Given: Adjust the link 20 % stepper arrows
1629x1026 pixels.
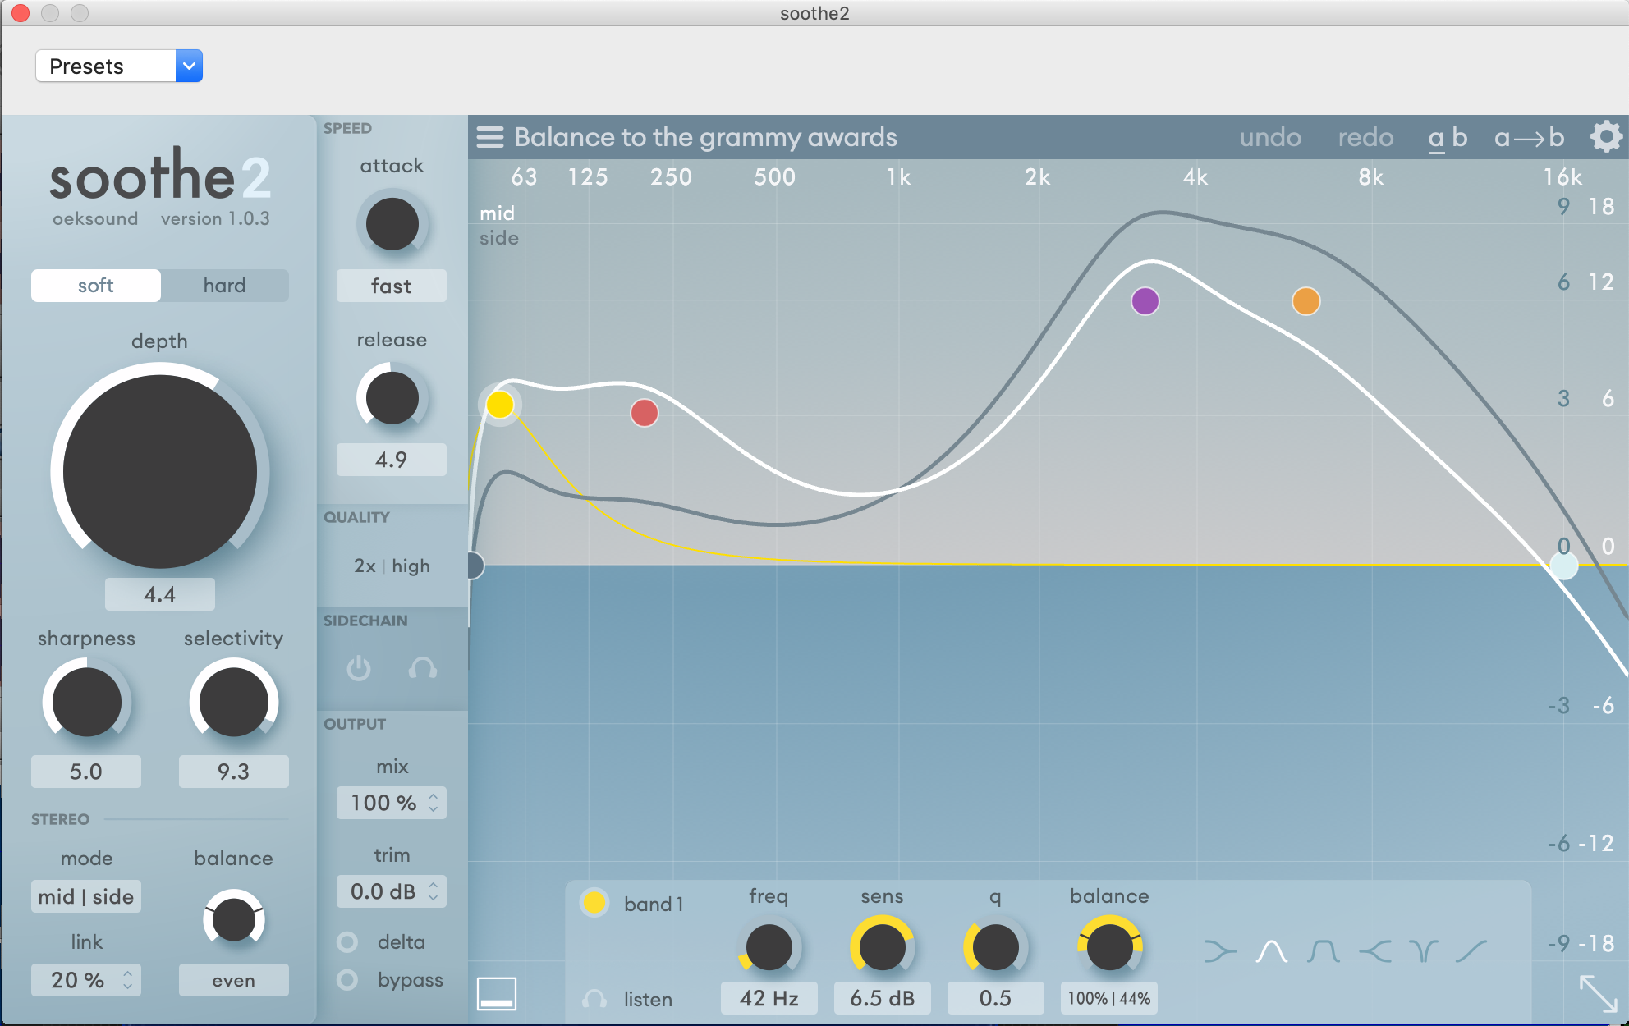Looking at the screenshot, I should tap(128, 980).
